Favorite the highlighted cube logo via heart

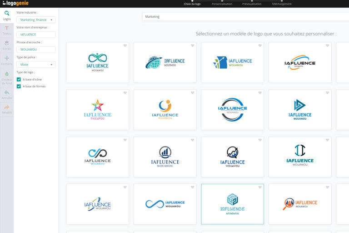click(x=260, y=187)
